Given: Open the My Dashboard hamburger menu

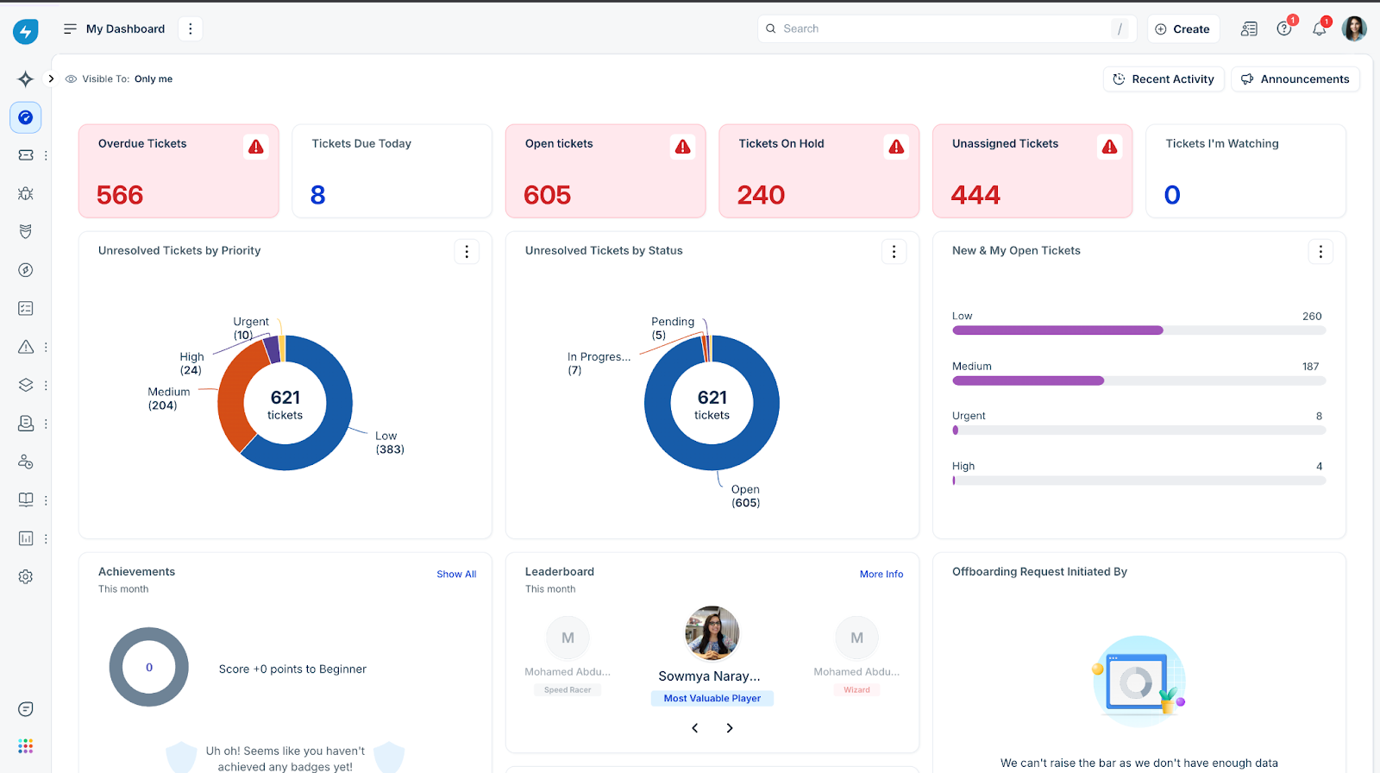Looking at the screenshot, I should 71,28.
